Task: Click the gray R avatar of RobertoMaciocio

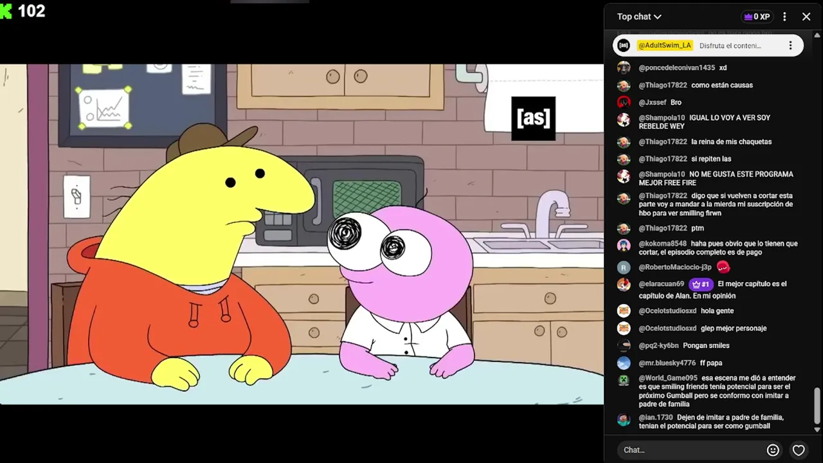Action: (x=624, y=268)
